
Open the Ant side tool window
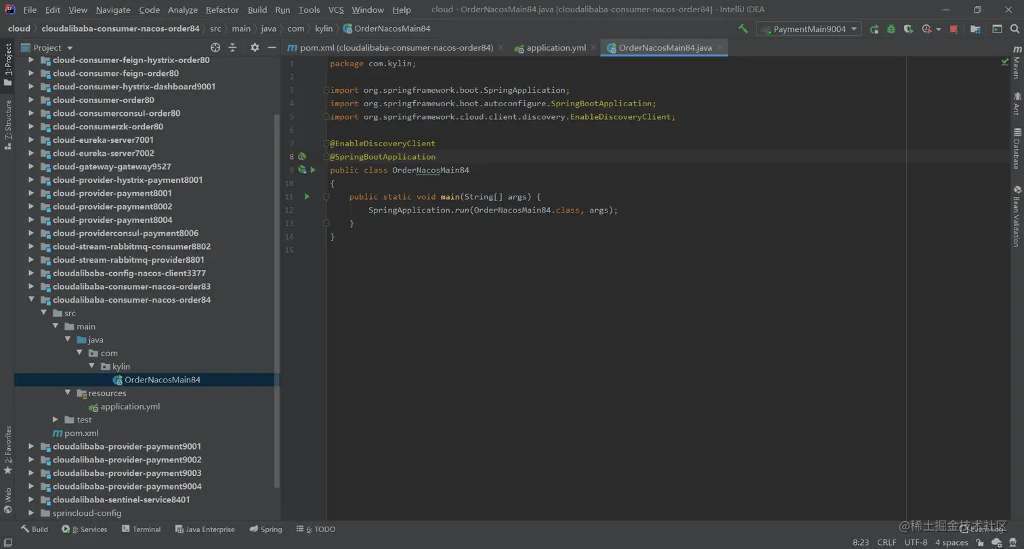(1017, 103)
